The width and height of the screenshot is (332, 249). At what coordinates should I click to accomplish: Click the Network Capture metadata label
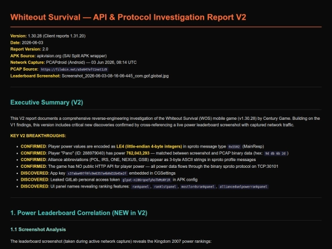pos(28,63)
